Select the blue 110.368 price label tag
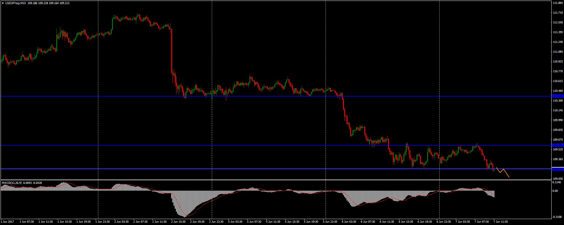 click(x=558, y=96)
